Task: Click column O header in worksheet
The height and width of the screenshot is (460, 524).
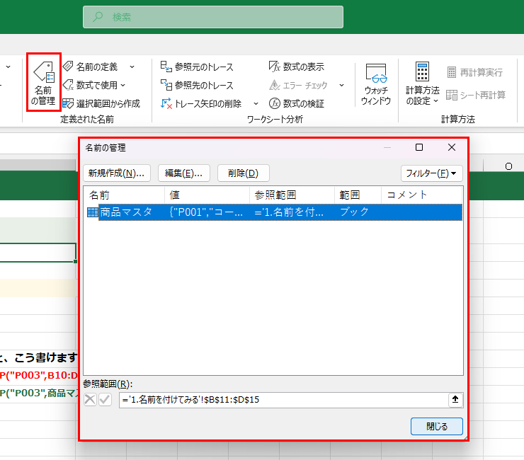Action: click(x=508, y=166)
